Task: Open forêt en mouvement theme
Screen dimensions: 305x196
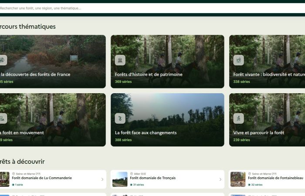Action: 53,120
